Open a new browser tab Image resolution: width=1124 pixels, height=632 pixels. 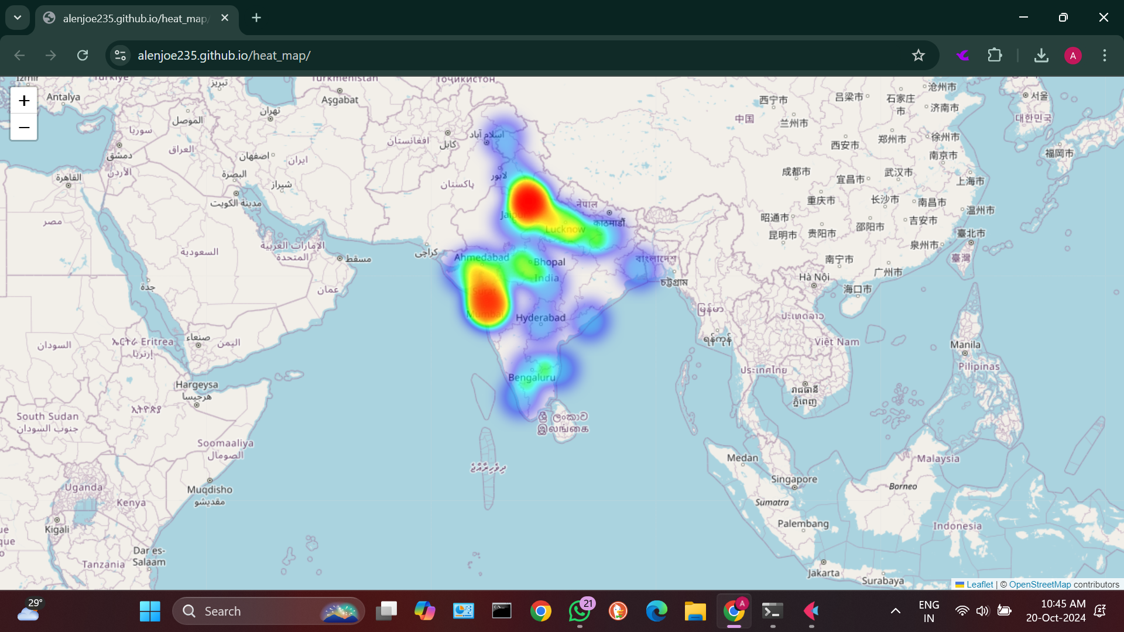tap(256, 18)
